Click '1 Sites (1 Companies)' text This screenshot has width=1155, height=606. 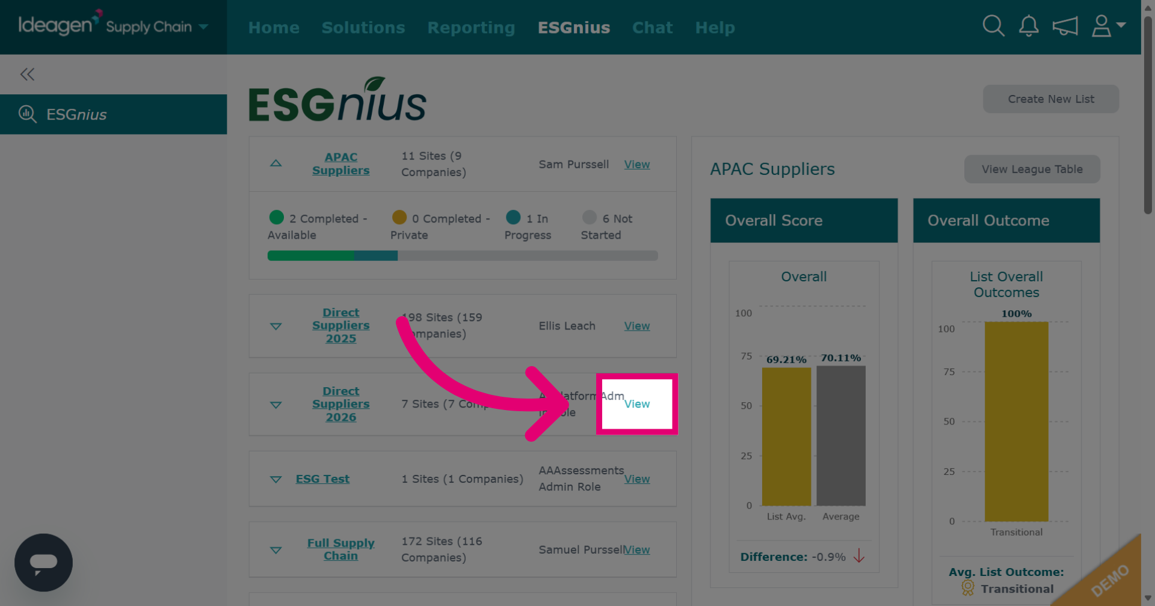(x=462, y=479)
